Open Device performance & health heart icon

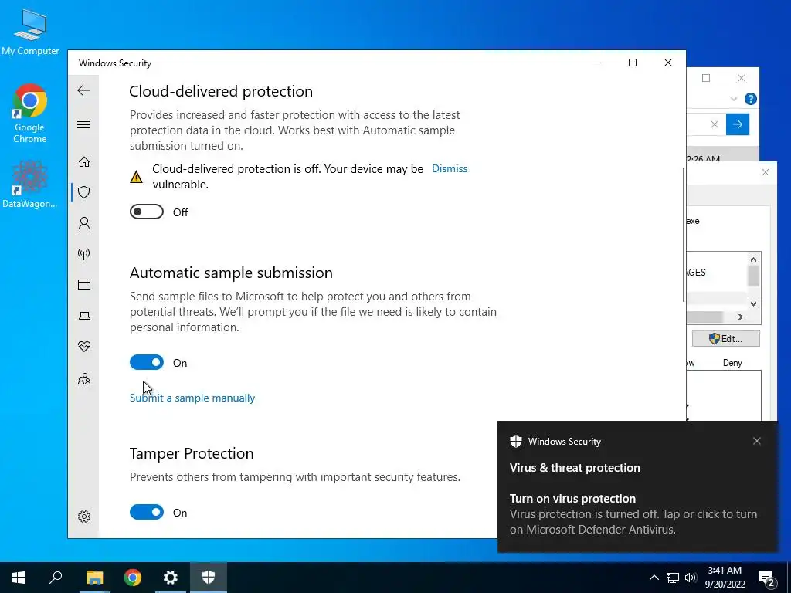[83, 347]
